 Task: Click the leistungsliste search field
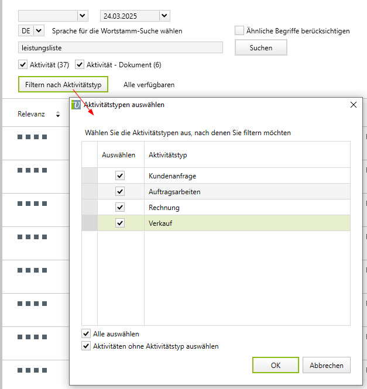[121, 48]
